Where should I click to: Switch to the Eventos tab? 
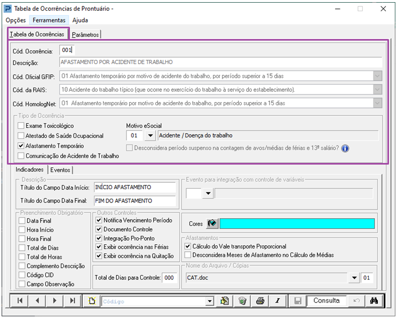click(x=60, y=170)
